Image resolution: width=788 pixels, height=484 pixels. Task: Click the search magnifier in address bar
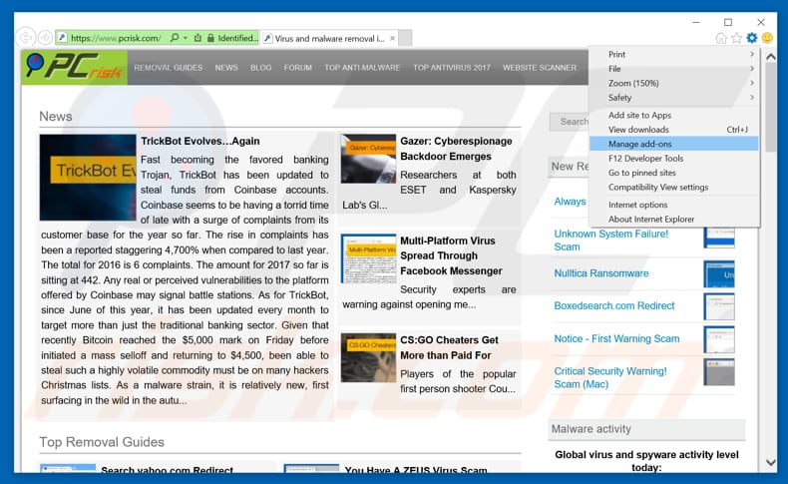pos(175,38)
